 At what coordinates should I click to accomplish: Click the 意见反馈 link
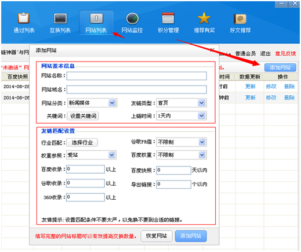point(285,53)
